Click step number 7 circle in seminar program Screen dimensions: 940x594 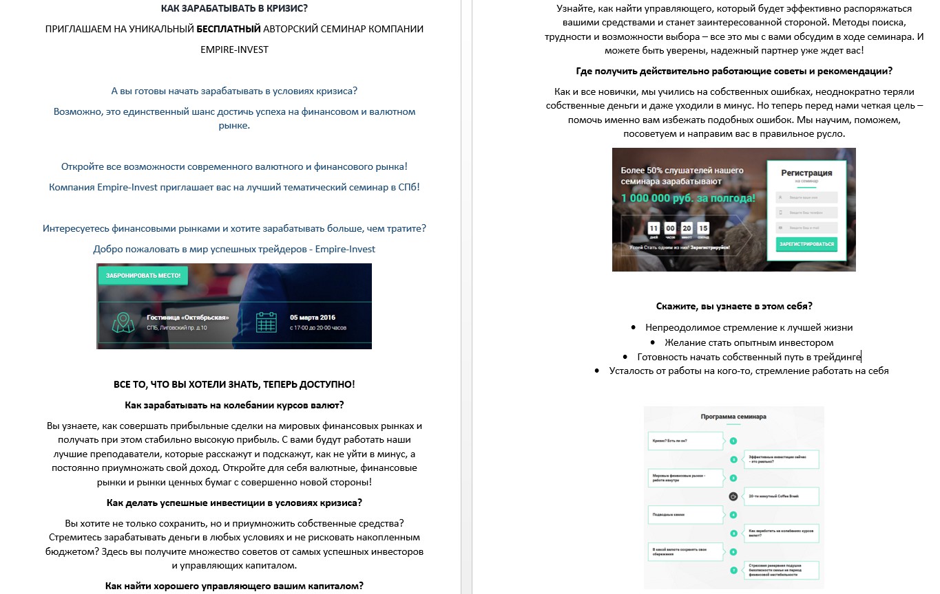click(733, 571)
